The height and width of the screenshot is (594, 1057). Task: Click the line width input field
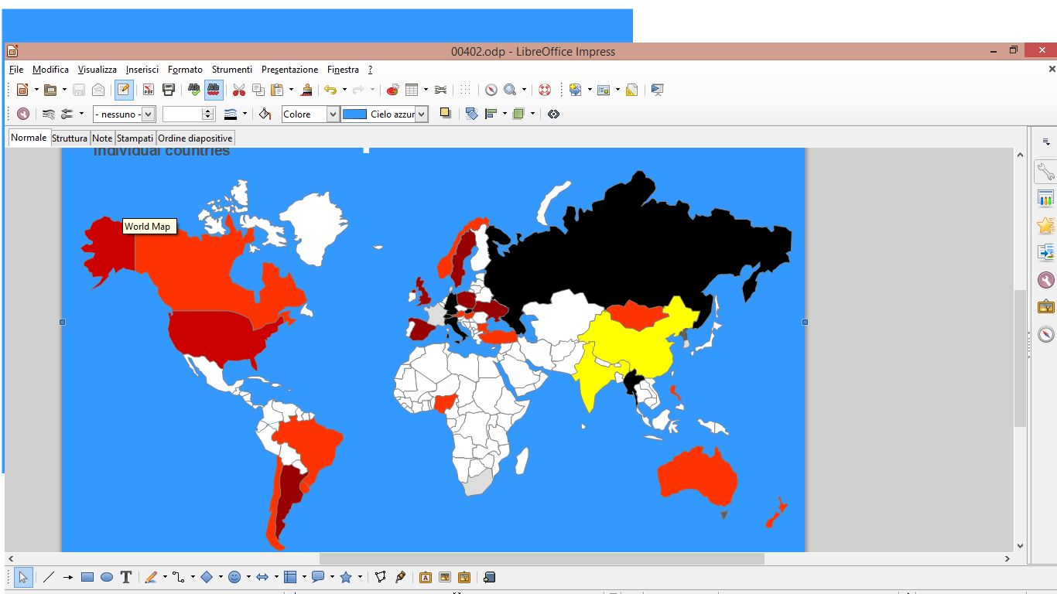182,114
